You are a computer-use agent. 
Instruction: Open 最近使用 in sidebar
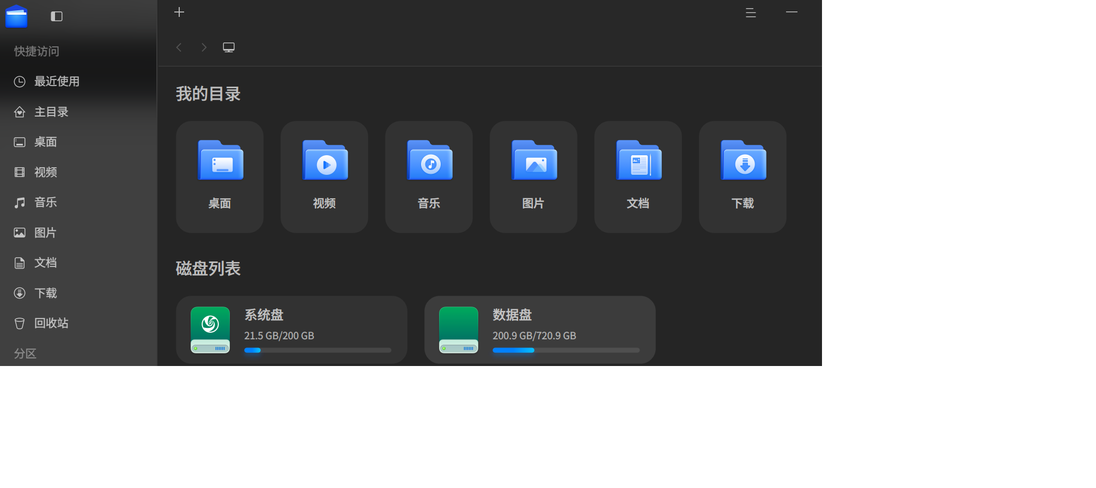pos(78,81)
